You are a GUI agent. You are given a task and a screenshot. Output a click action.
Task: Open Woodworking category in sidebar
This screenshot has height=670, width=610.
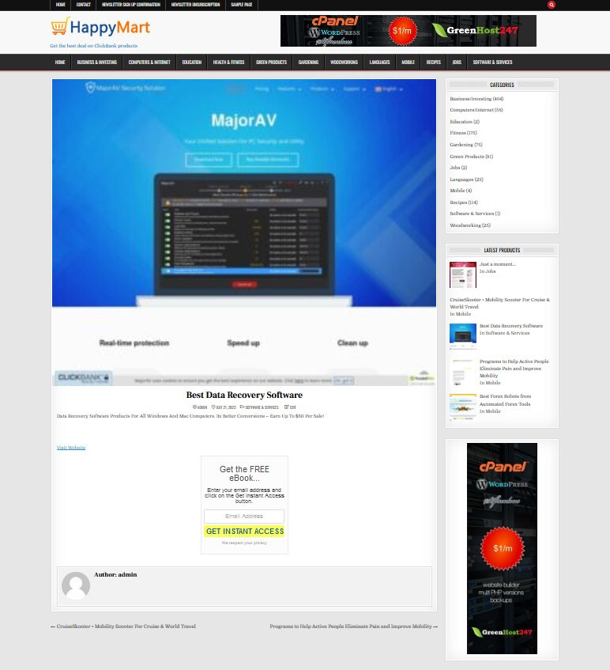(x=465, y=225)
